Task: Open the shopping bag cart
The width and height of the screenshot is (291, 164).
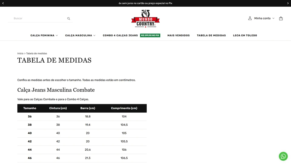Action: (x=281, y=18)
